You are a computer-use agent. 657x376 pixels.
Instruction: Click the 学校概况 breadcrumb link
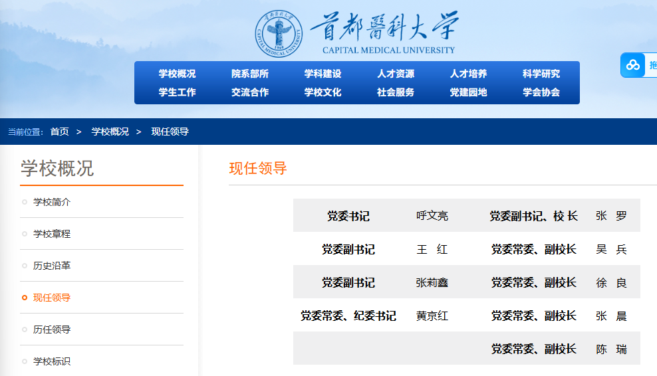pos(110,132)
